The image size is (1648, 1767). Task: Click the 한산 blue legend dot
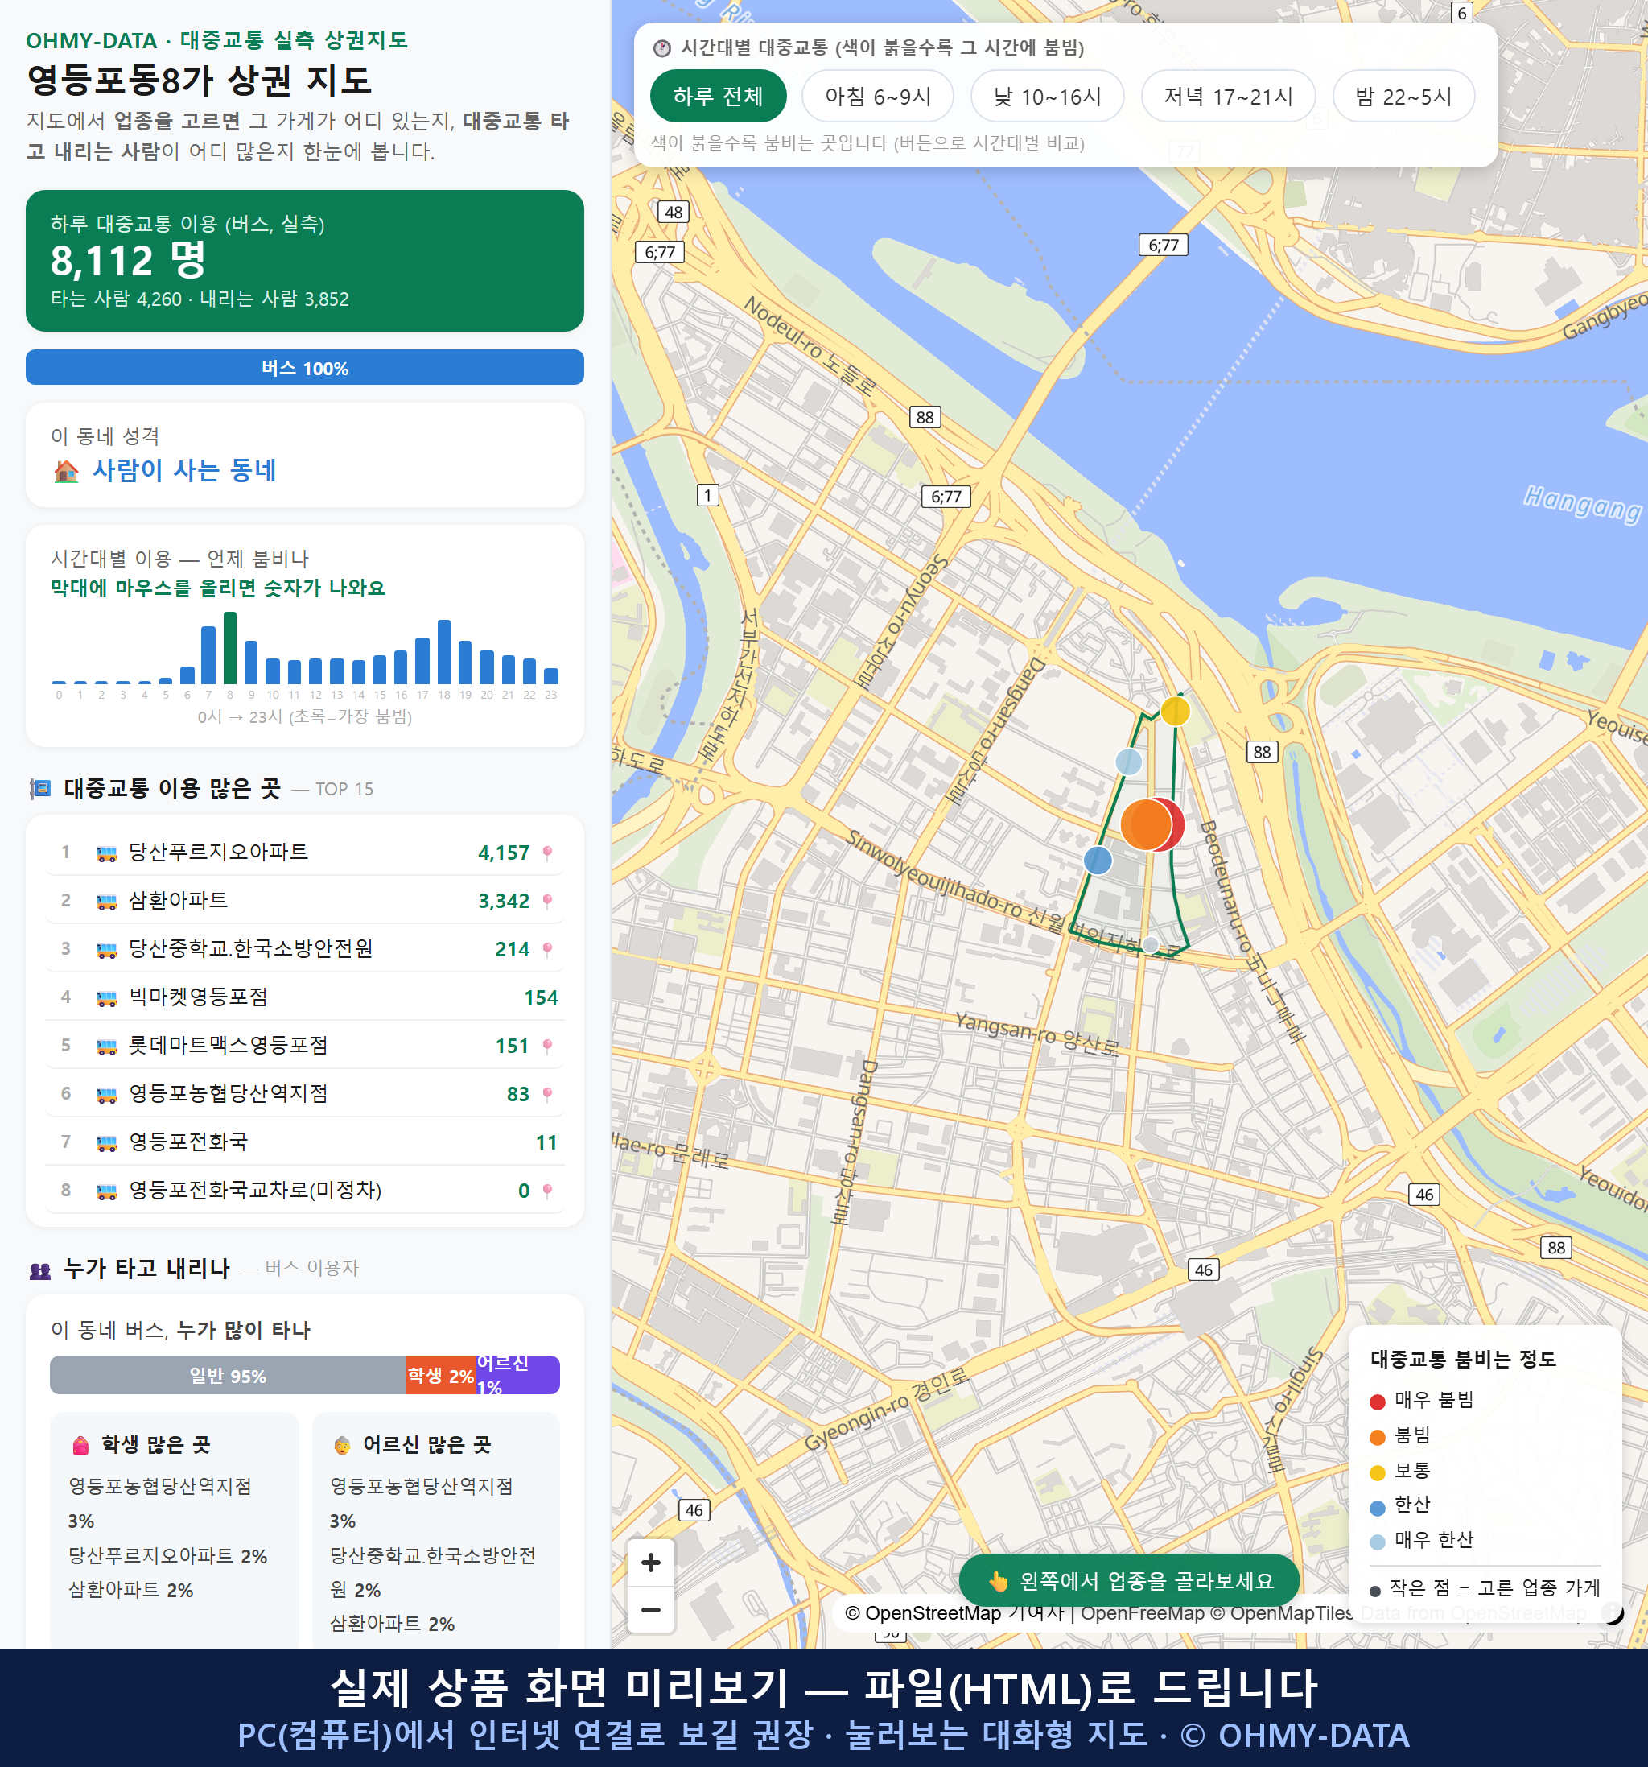click(x=1377, y=1508)
